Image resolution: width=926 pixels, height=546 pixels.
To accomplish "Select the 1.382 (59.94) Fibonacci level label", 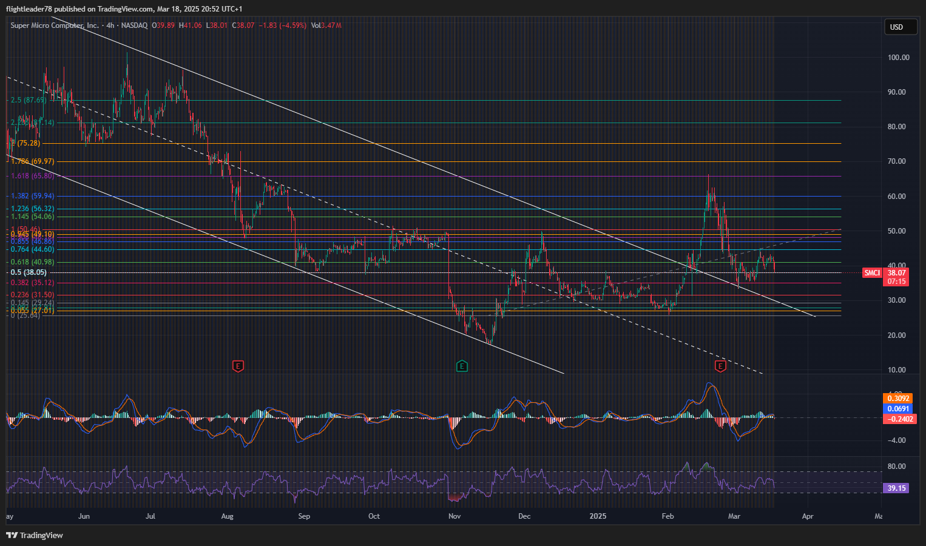I will pyautogui.click(x=33, y=196).
